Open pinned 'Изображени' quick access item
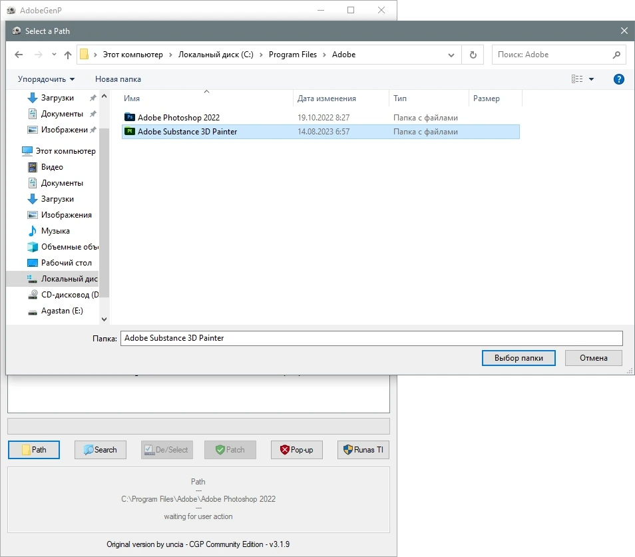 coord(64,130)
